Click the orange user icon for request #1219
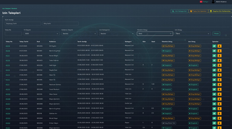 pyautogui.click(x=220, y=46)
